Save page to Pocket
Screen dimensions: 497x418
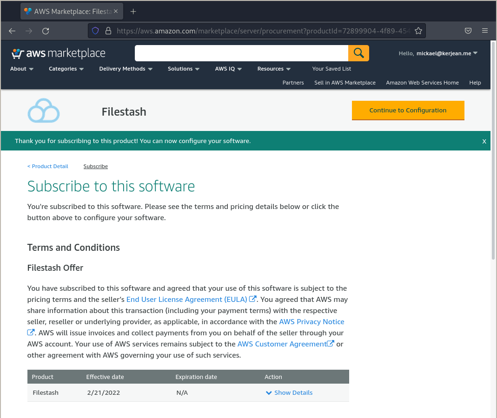coord(468,31)
